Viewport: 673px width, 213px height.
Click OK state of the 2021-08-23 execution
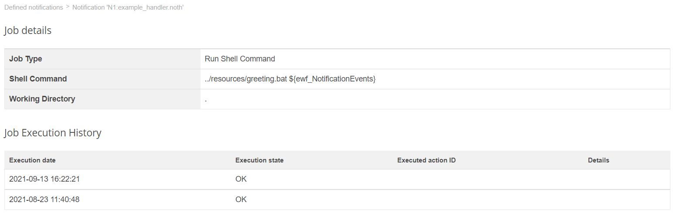[241, 199]
